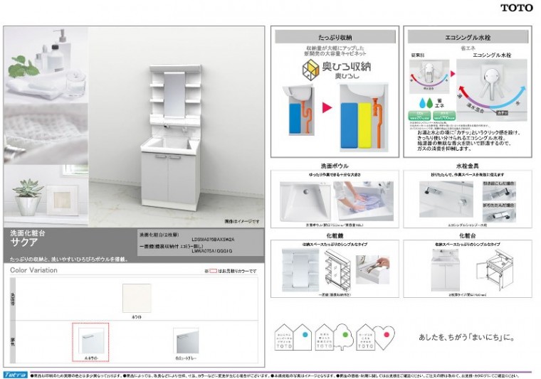Click the old narrow cabinet storage diagram
Screen dimensions: 541x379
coord(298,110)
